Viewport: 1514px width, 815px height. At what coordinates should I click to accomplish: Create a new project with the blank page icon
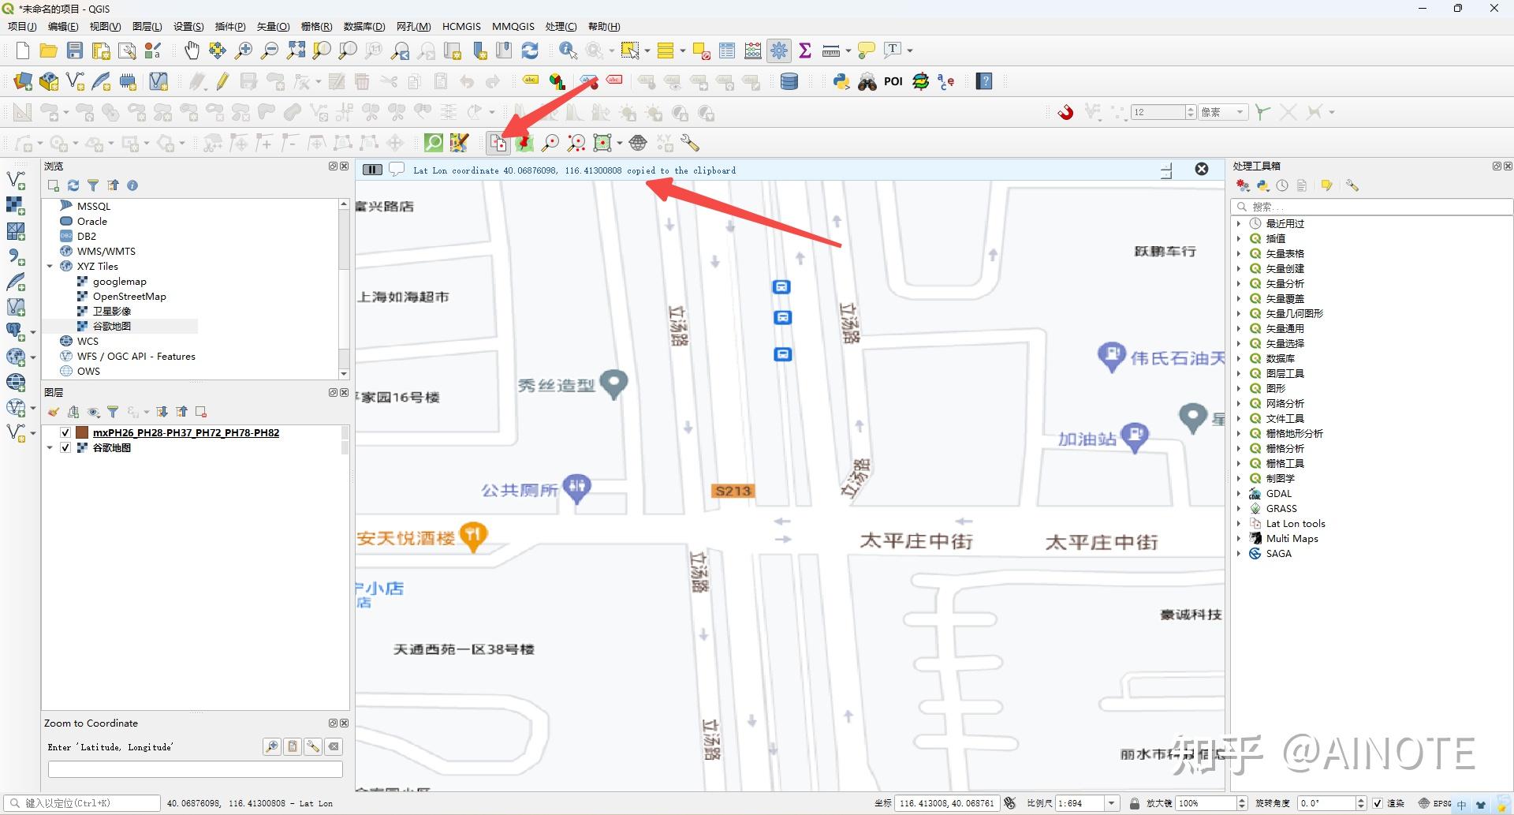tap(22, 50)
